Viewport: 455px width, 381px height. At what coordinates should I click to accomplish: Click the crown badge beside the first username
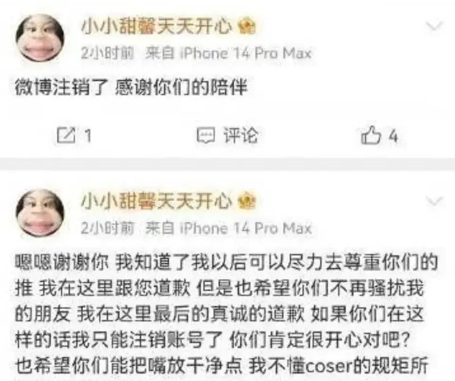click(x=246, y=27)
